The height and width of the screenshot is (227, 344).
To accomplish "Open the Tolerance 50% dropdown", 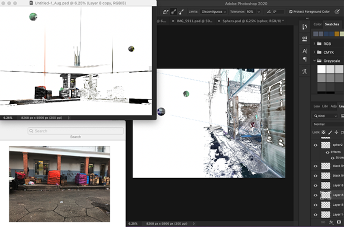I will [x=258, y=12].
